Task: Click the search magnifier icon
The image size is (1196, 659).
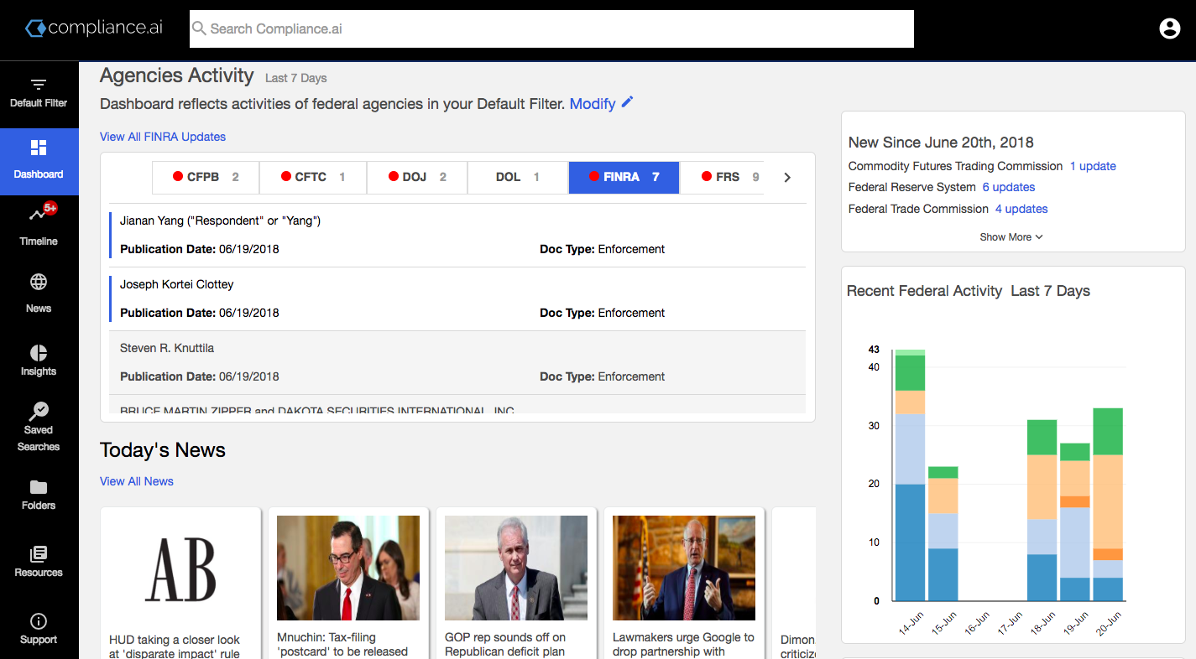Action: [199, 29]
